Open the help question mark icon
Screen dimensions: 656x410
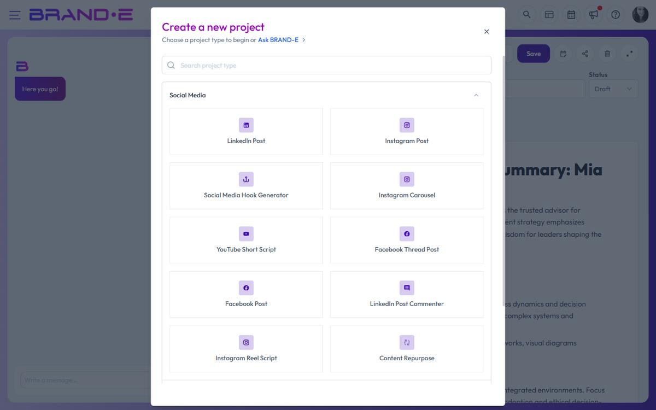tap(616, 15)
